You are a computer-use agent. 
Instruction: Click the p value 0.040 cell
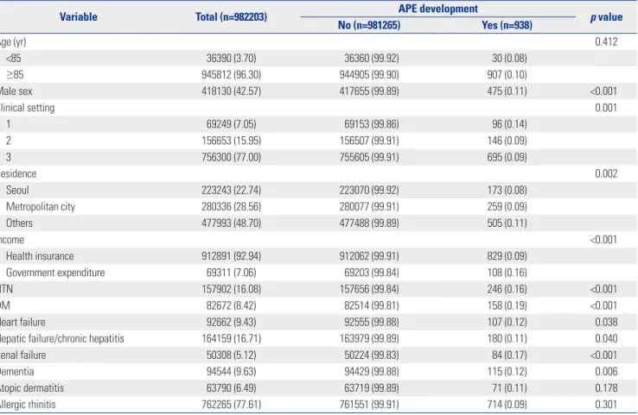coord(606,339)
